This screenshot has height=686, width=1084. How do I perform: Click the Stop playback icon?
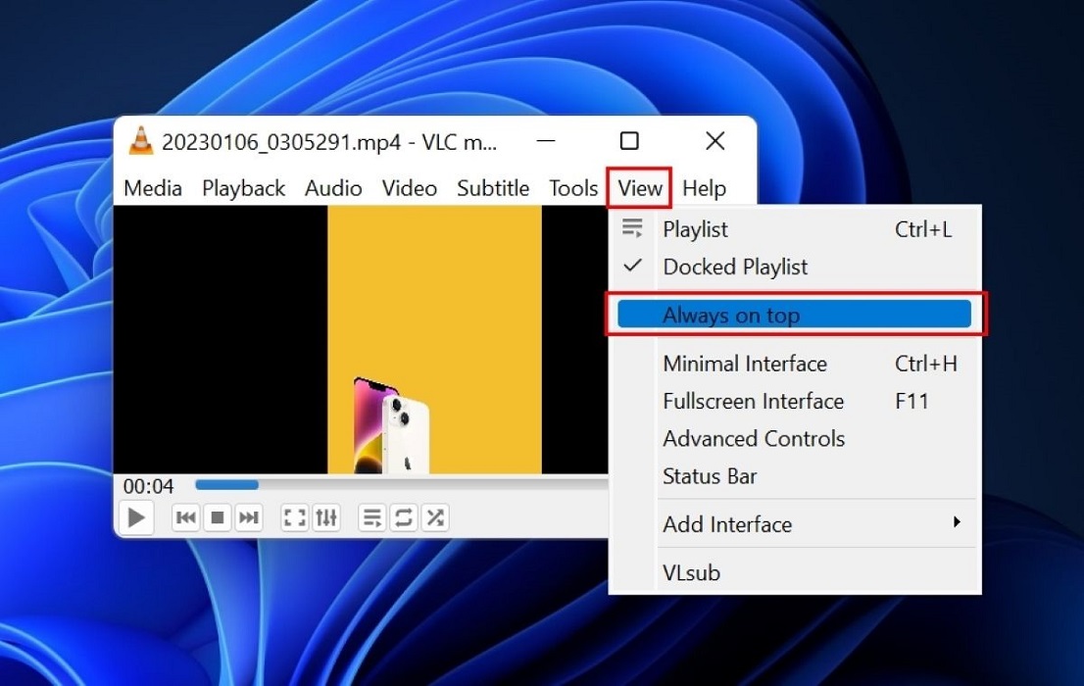coord(218,517)
